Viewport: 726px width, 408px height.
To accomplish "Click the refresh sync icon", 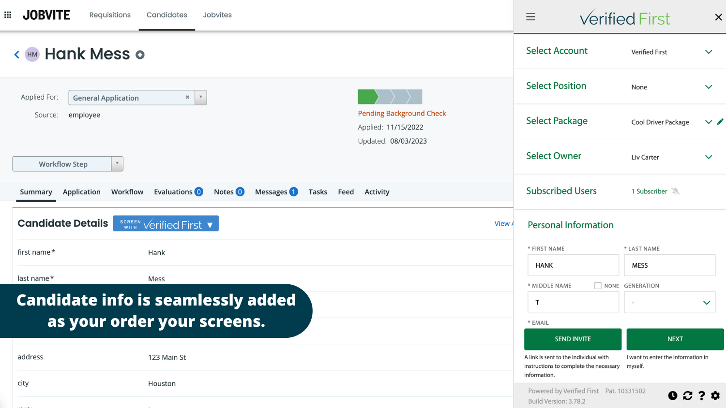I will click(x=687, y=396).
